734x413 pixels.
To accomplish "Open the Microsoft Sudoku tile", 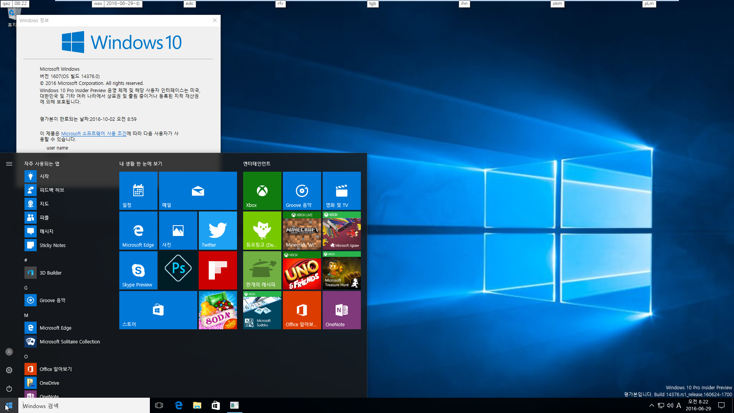I will pos(262,310).
